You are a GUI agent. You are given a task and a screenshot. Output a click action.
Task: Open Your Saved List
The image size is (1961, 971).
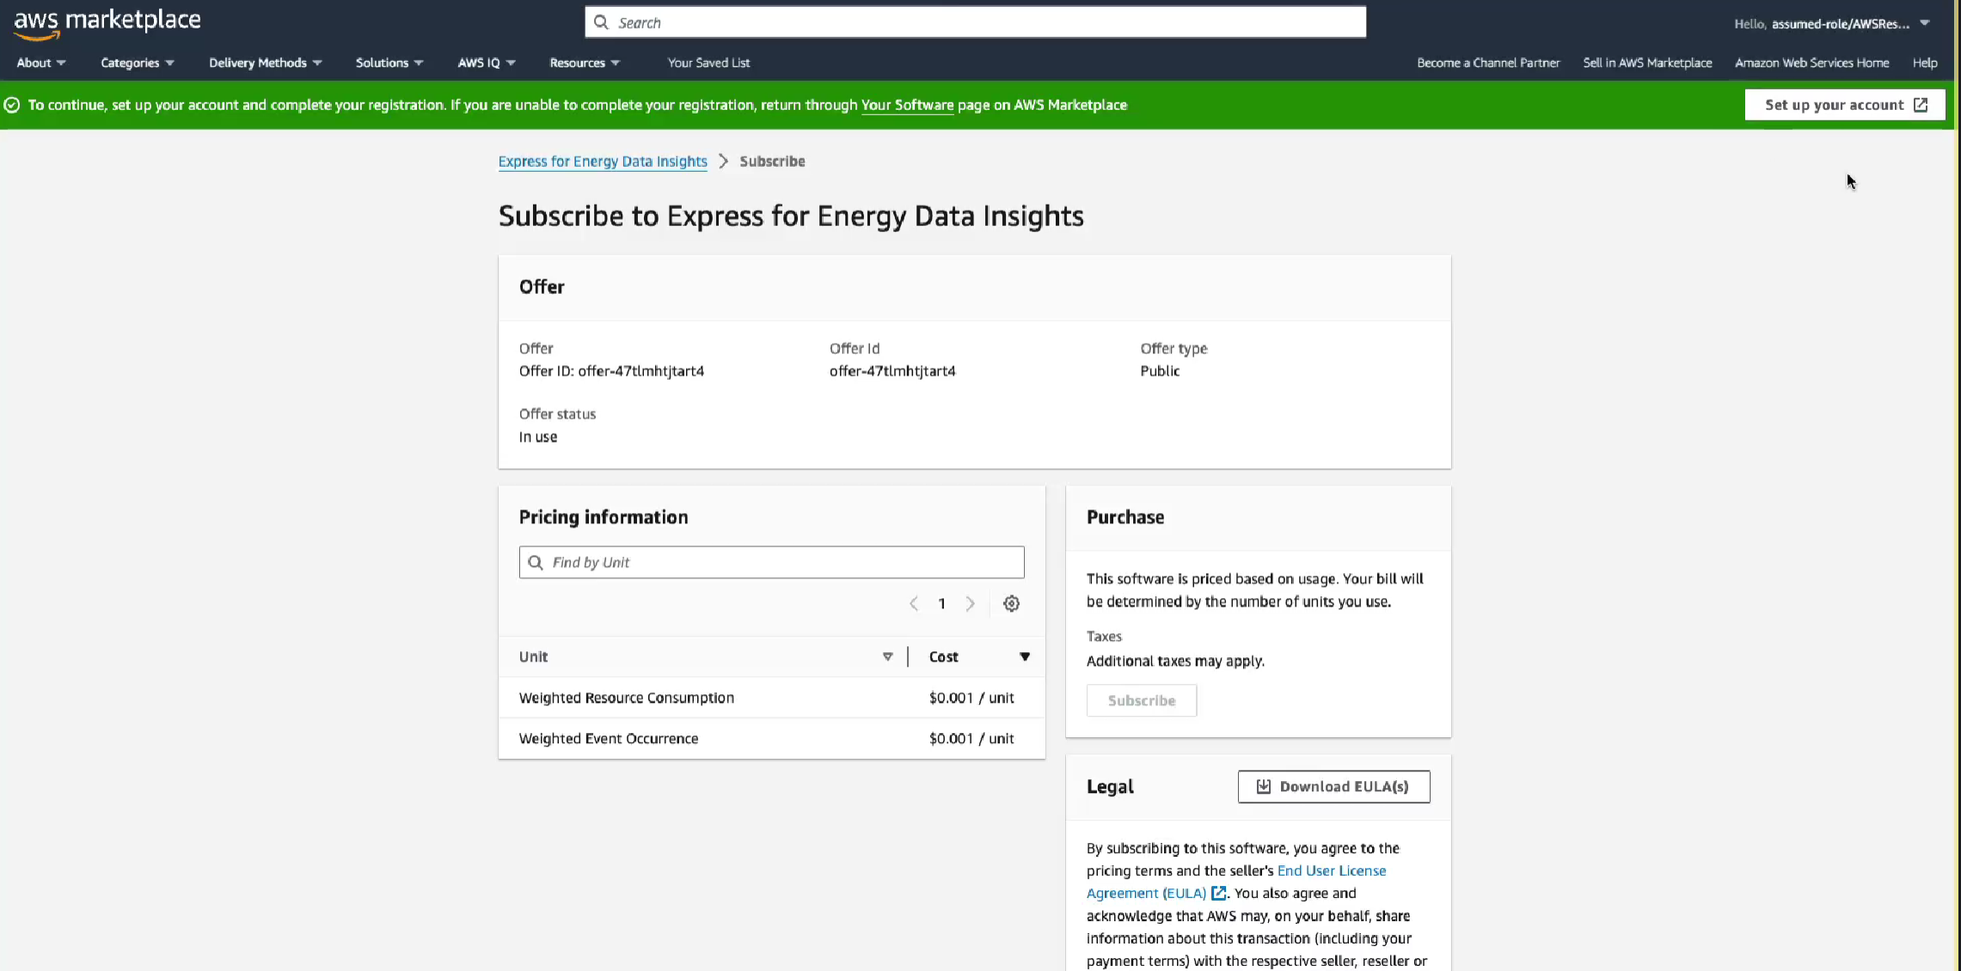click(708, 63)
